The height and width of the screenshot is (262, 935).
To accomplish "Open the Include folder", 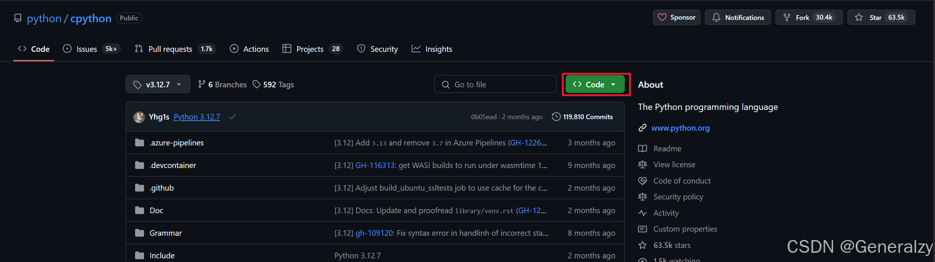I will [x=162, y=256].
